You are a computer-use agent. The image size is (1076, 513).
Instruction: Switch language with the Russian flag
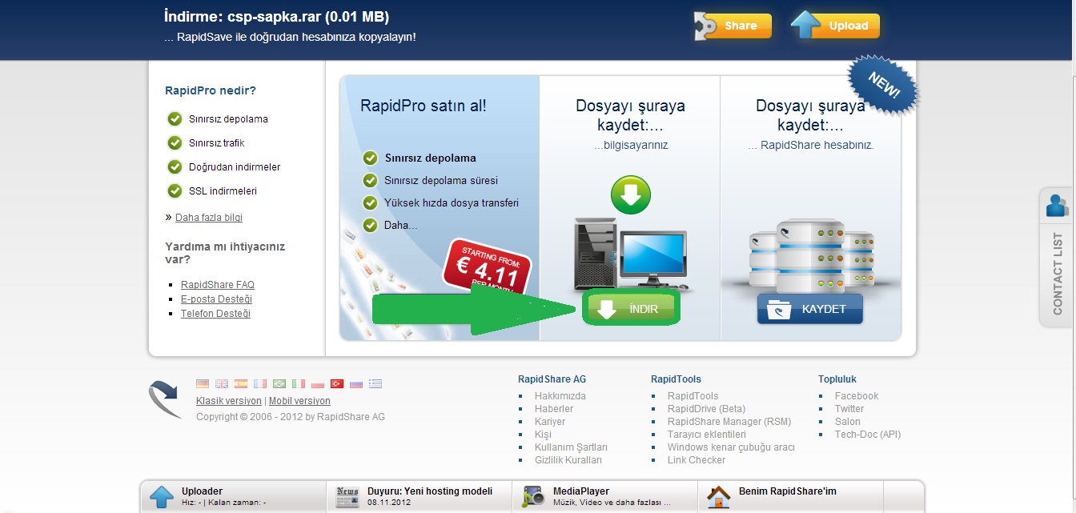[356, 384]
